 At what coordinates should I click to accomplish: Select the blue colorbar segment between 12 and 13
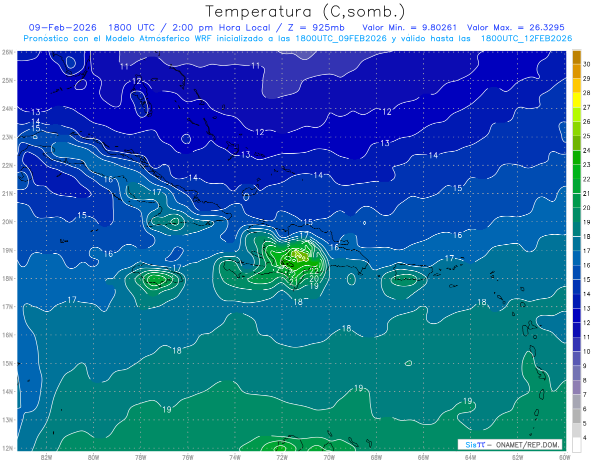(x=576, y=315)
